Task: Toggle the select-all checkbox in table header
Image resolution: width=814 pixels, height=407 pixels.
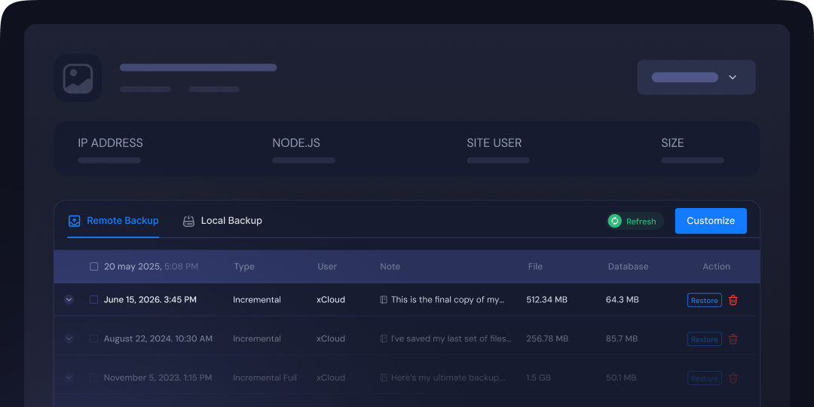Action: click(x=94, y=267)
